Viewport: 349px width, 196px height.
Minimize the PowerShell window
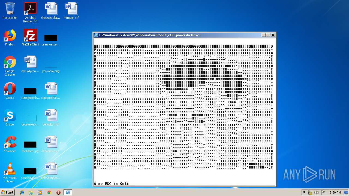[263, 35]
